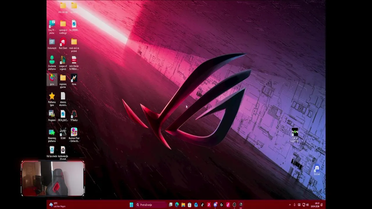The height and width of the screenshot is (209, 372).
Task: Launch the TFTactics shortcut
Action: 74,116
